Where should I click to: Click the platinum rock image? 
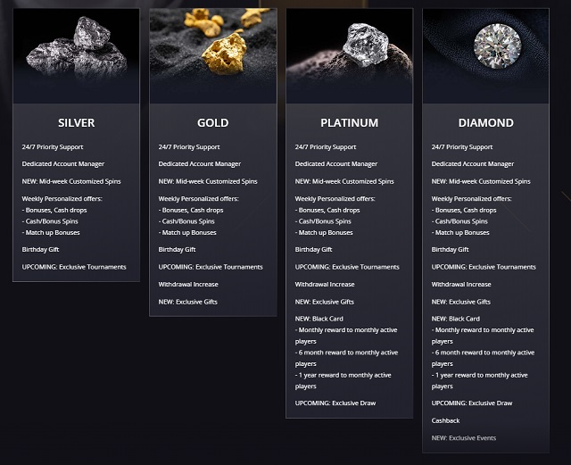pyautogui.click(x=350, y=55)
